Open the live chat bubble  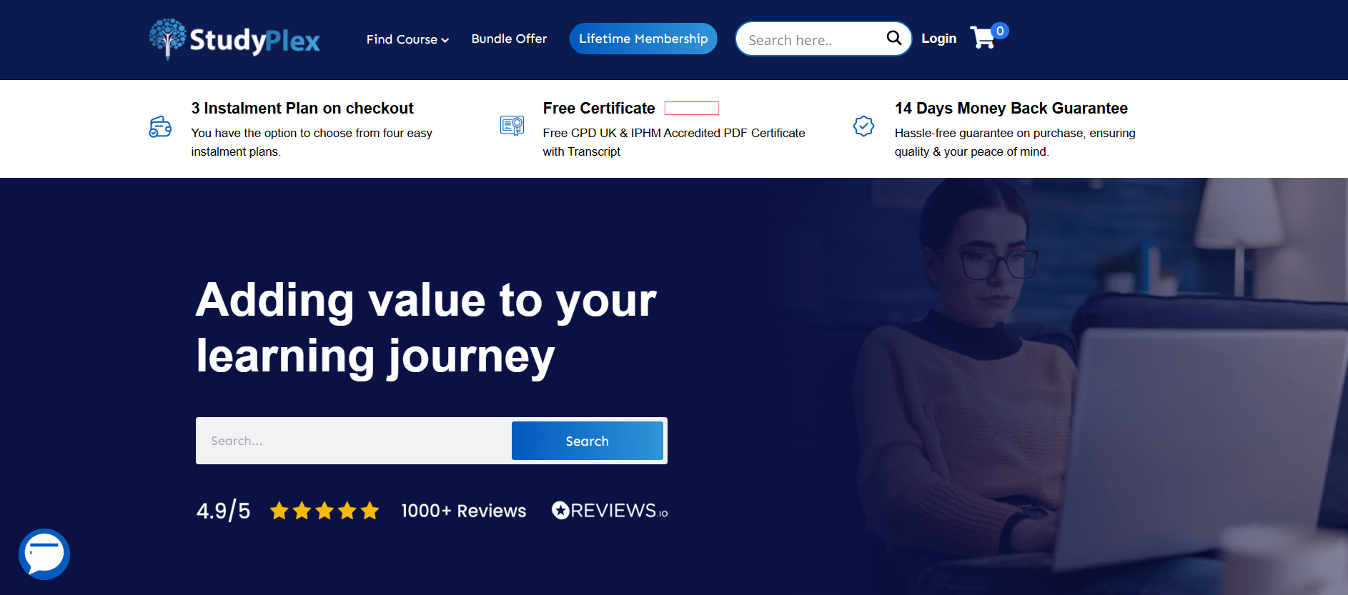(44, 554)
